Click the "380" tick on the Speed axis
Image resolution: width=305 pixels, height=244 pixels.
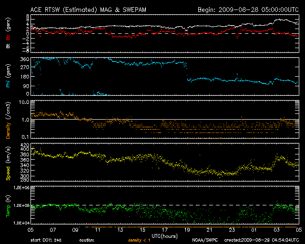coord(25,154)
